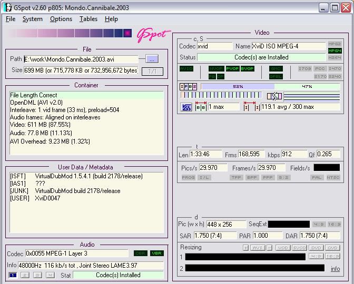
Task: Click the I709 colorimetry indicator
Action: 305,68
